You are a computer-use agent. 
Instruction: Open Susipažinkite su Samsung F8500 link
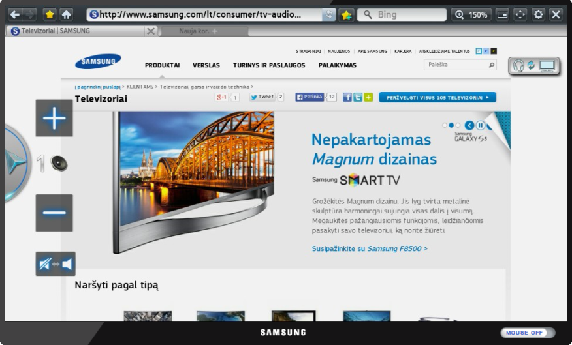click(370, 249)
